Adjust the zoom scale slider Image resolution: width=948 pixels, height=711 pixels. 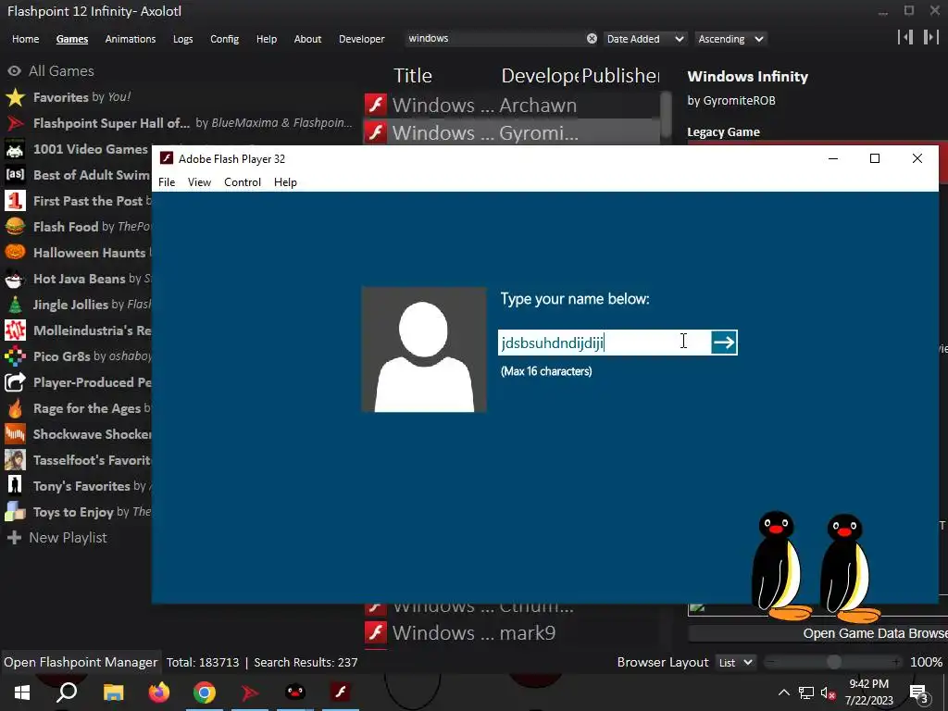pos(834,662)
